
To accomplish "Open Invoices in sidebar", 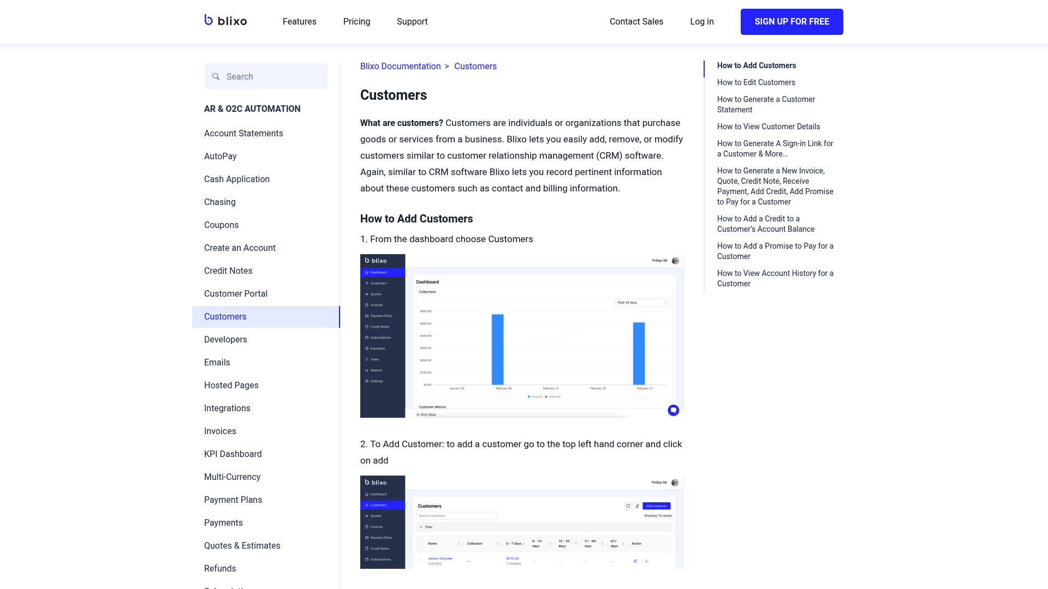I will [220, 431].
